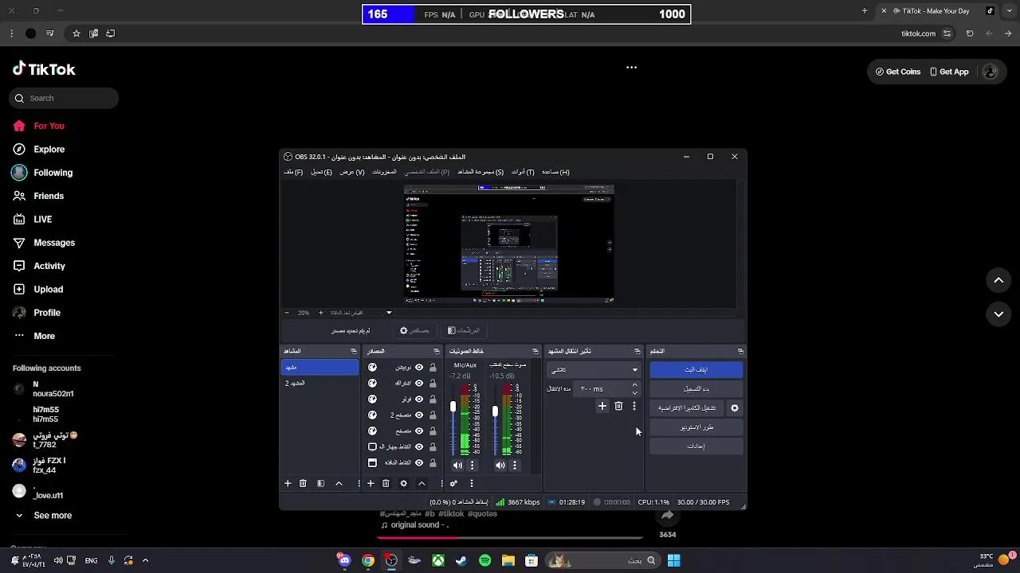Open source properties gear in Sources dock
Image resolution: width=1020 pixels, height=573 pixels.
[x=403, y=483]
